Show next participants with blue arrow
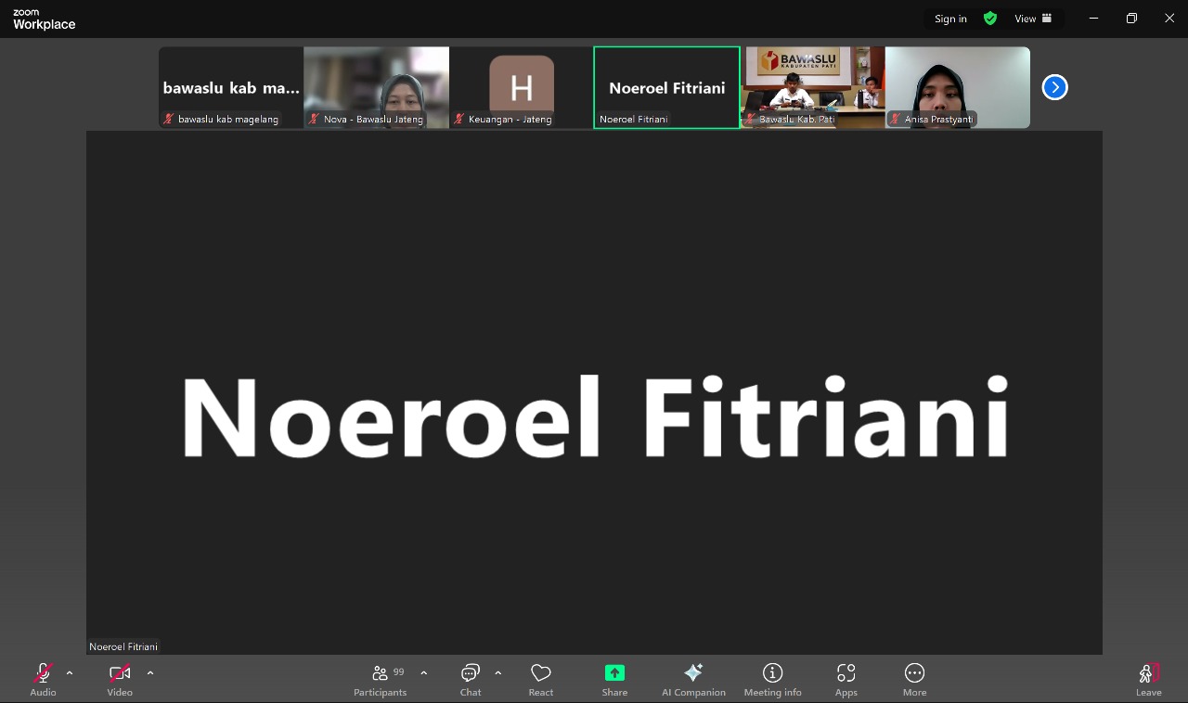 tap(1054, 87)
